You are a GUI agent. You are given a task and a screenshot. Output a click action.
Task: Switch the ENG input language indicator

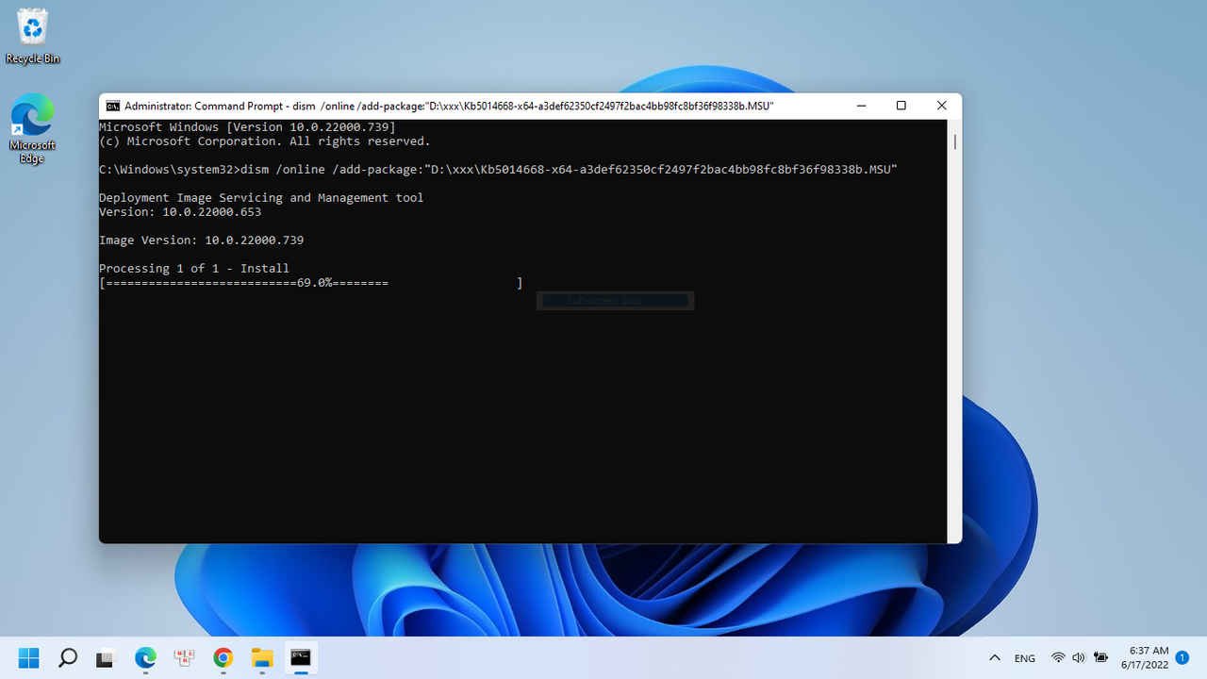pos(1024,658)
